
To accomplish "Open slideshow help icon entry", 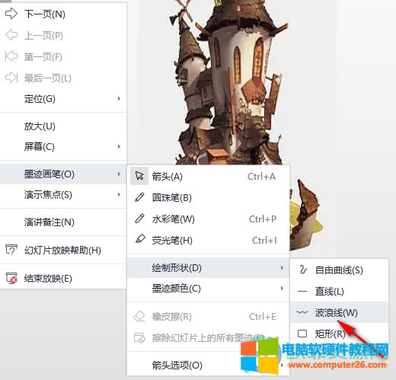I will (x=11, y=250).
